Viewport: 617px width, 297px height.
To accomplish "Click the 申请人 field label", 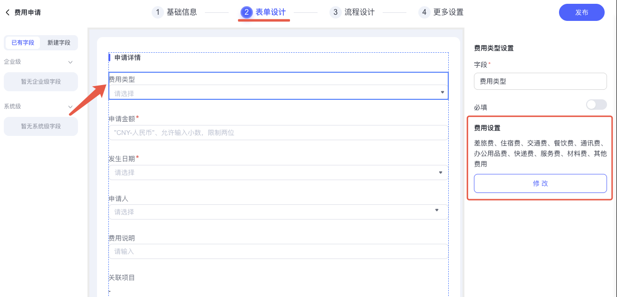I will [118, 198].
